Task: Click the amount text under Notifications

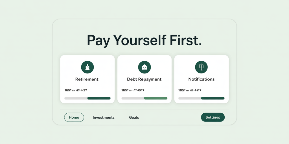Action: point(190,90)
